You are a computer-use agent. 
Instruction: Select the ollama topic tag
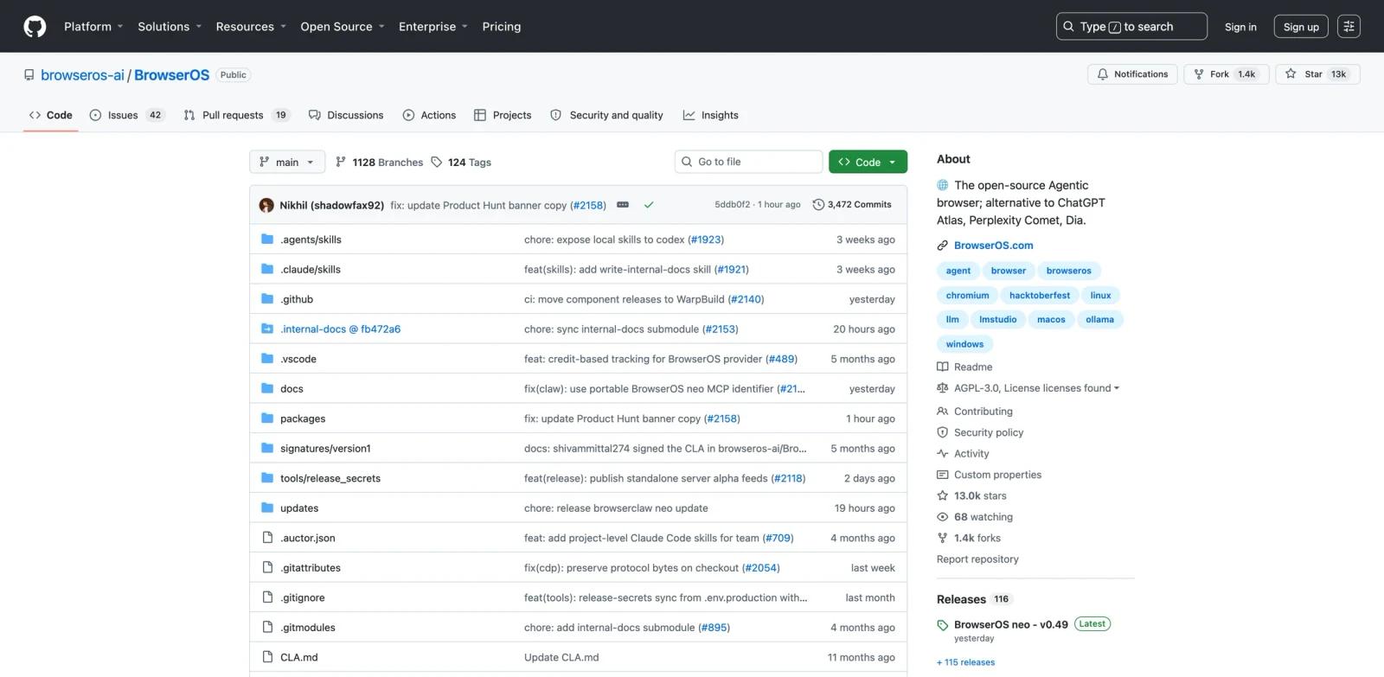coord(1099,320)
